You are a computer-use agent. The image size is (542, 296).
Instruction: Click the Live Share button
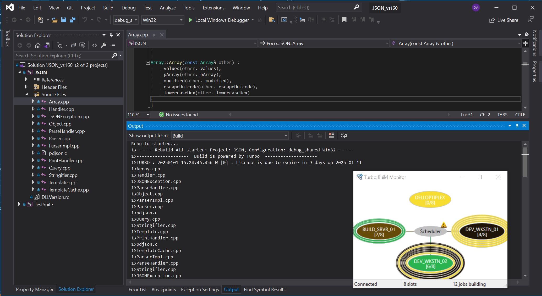click(x=504, y=20)
